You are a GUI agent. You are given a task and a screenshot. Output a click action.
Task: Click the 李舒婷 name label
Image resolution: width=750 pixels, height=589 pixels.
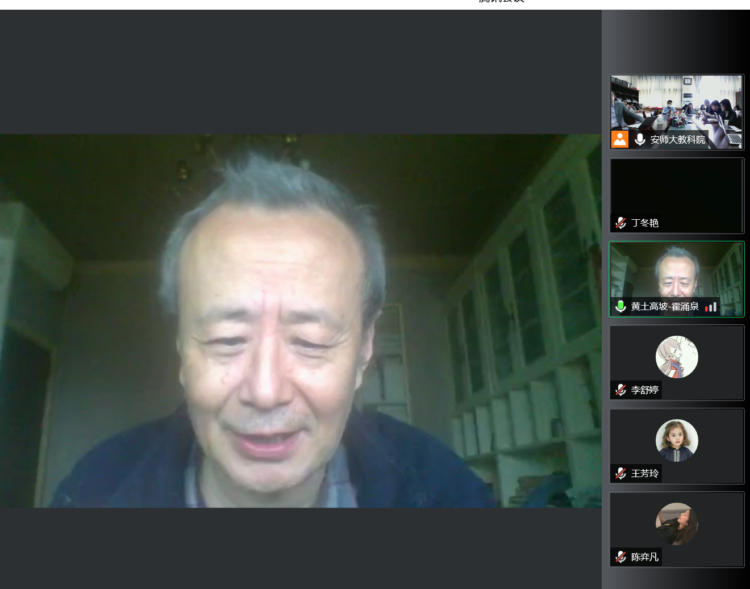[645, 390]
